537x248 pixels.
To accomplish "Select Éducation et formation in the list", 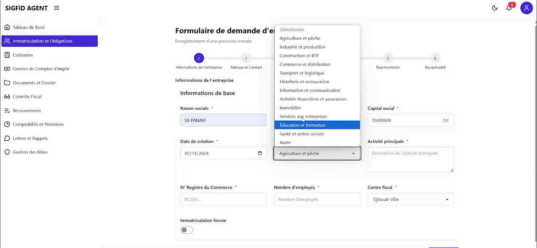I will tap(302, 125).
